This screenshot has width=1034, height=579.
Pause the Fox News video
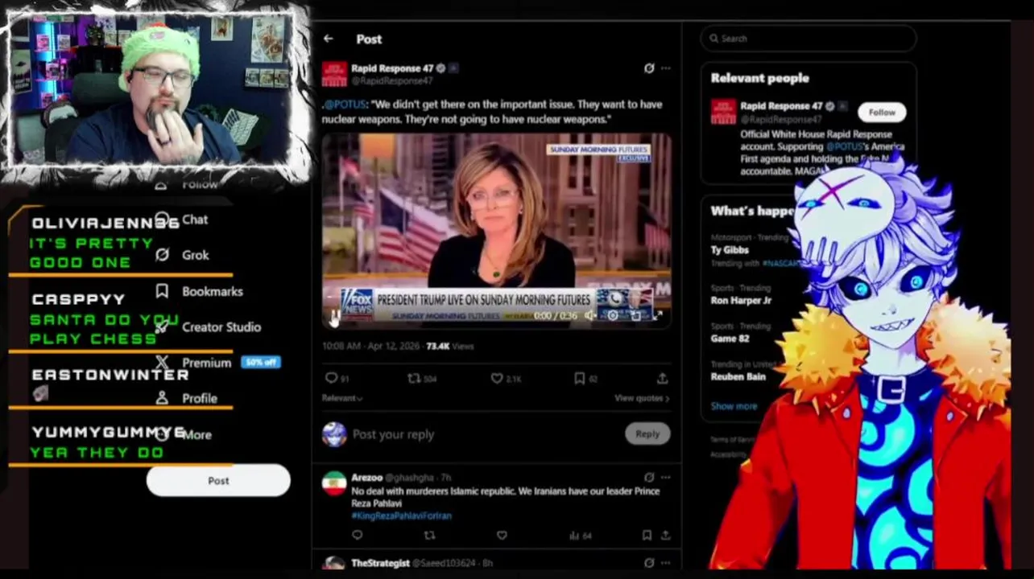(334, 316)
